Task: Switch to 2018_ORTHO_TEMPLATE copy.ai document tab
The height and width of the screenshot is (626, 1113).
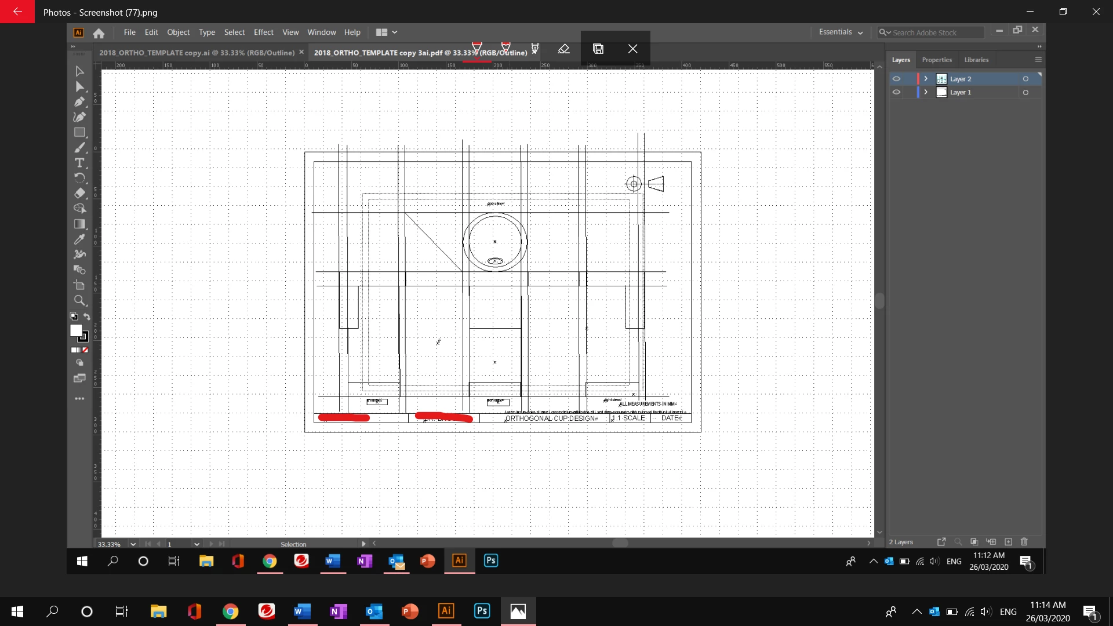Action: (x=197, y=53)
